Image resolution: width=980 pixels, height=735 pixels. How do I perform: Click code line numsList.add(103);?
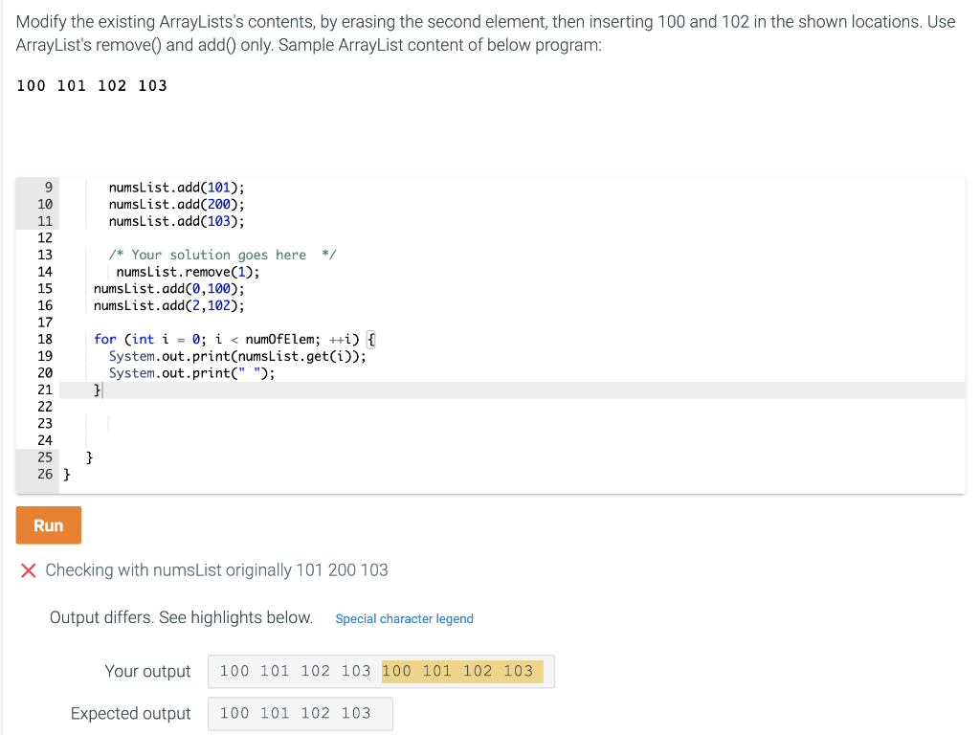tap(177, 221)
